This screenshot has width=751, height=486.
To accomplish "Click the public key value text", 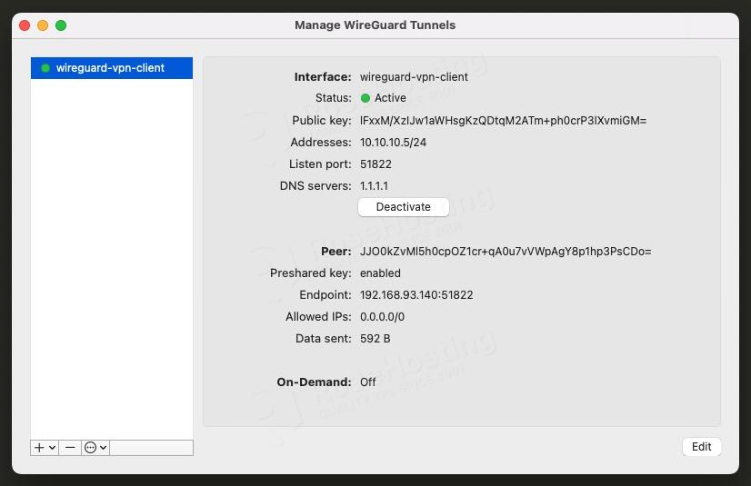I will [x=503, y=121].
